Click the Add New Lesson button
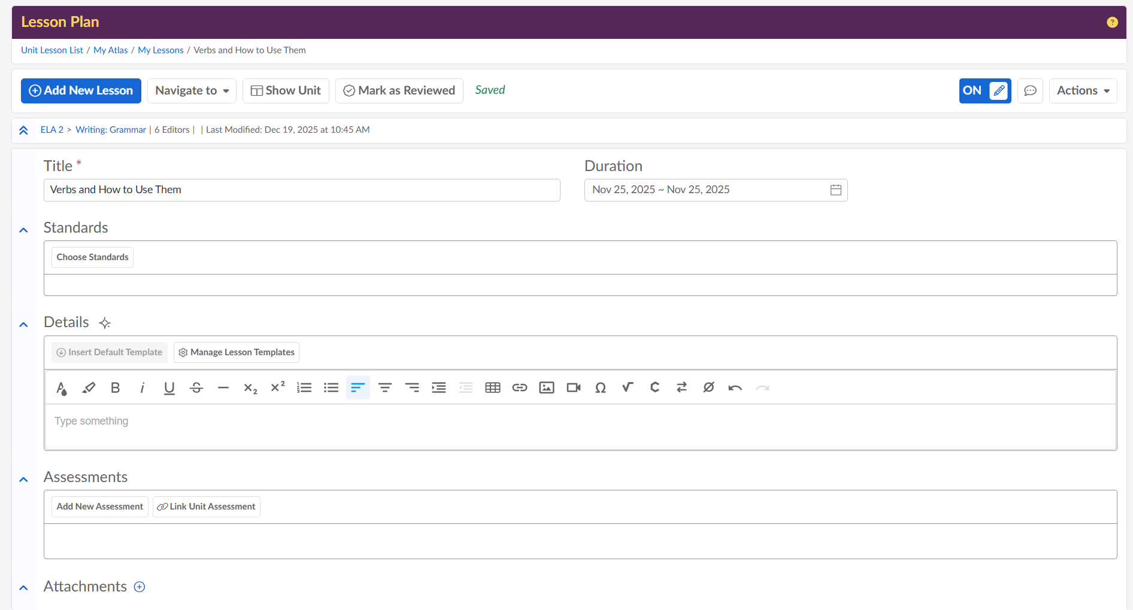 pos(81,91)
